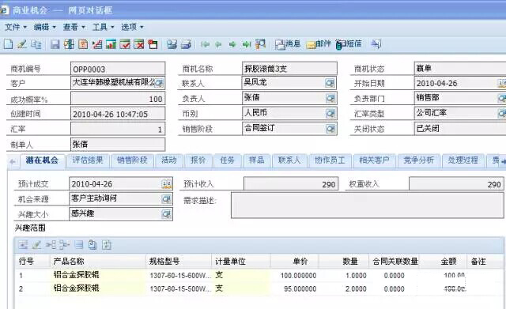Click the Print printer icon
This screenshot has width=506, height=309.
coord(186,44)
